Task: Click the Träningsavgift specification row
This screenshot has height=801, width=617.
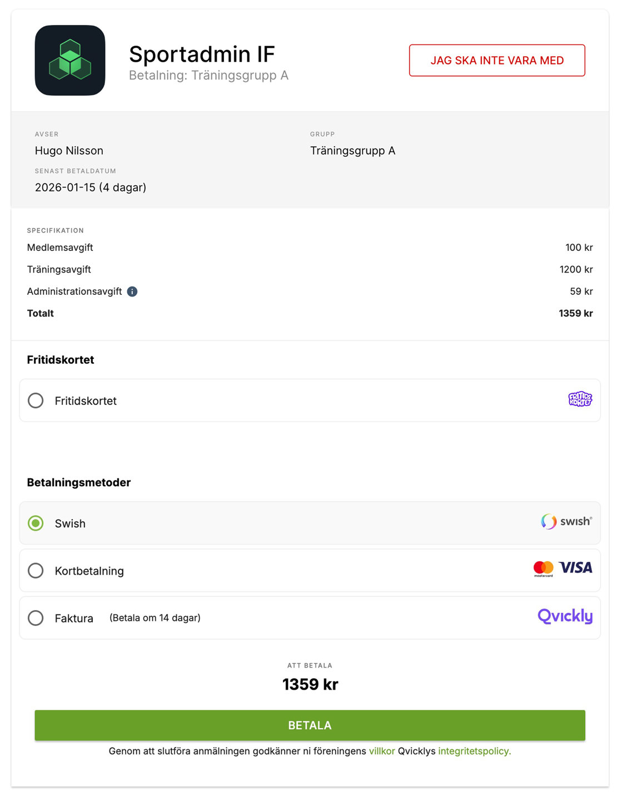Action: pos(59,270)
